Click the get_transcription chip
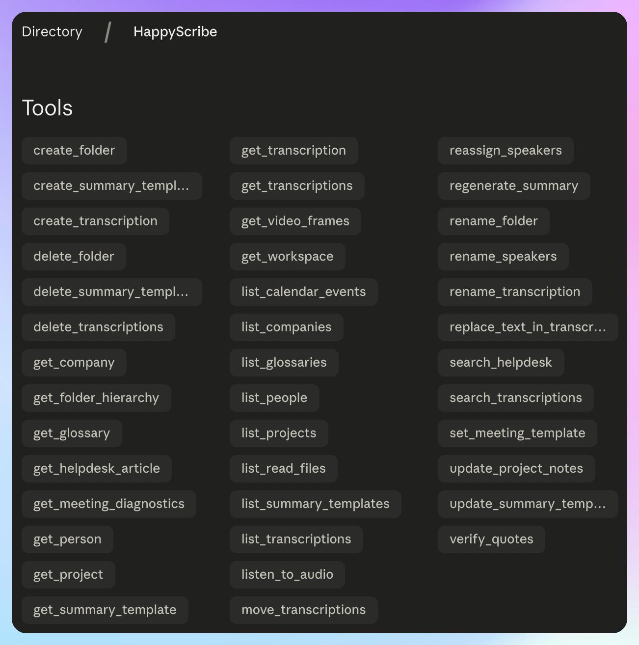The height and width of the screenshot is (645, 639). (x=293, y=151)
